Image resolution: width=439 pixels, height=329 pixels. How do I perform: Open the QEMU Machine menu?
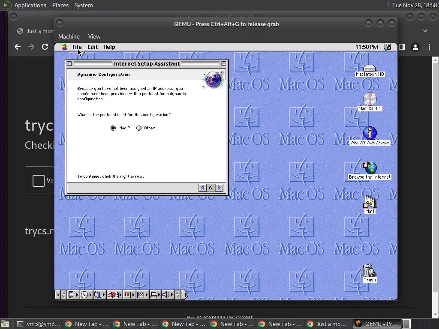click(x=69, y=36)
